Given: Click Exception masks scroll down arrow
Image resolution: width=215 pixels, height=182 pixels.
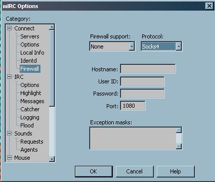Looking at the screenshot, I should pos(179,146).
